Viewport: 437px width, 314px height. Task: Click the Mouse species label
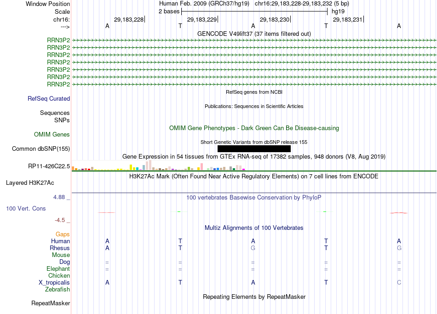click(x=61, y=255)
